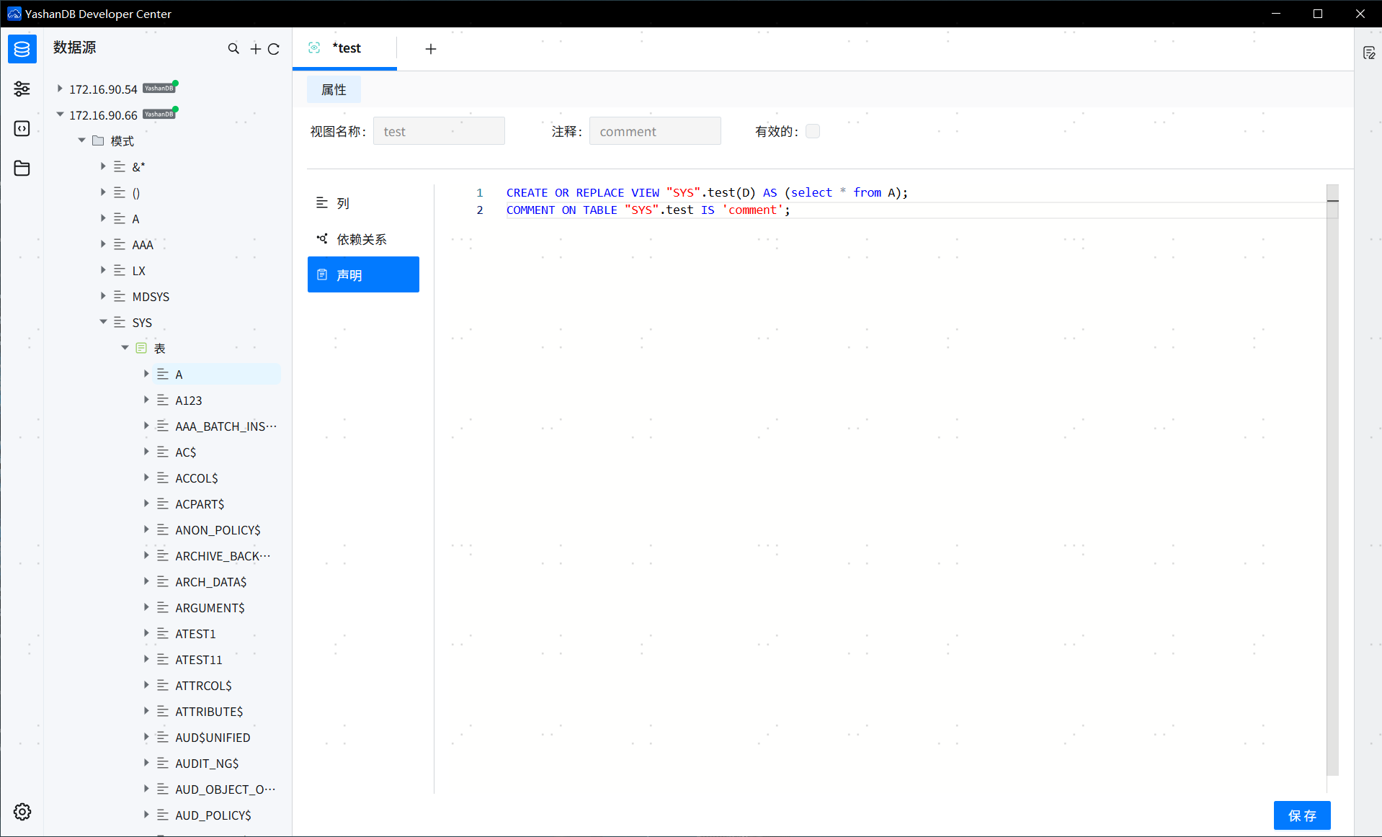Open the SQL console sidebar icon

22,128
